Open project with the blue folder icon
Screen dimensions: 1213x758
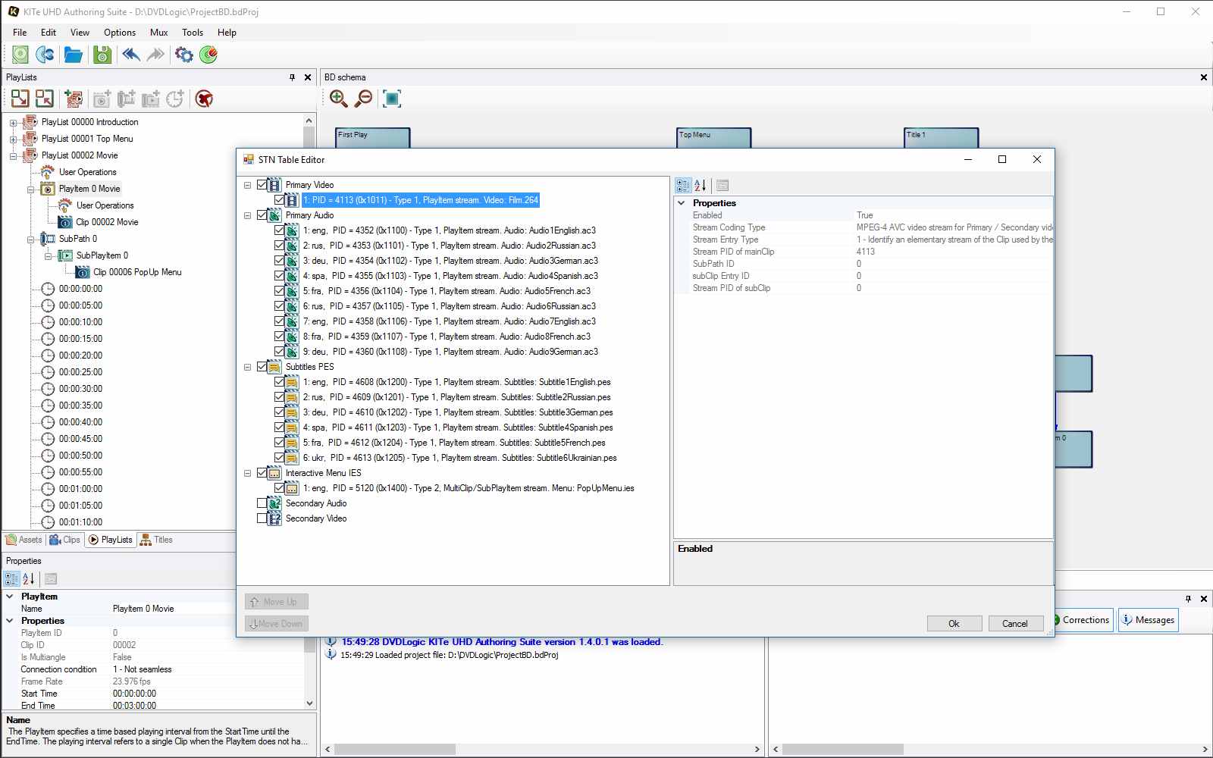click(73, 55)
